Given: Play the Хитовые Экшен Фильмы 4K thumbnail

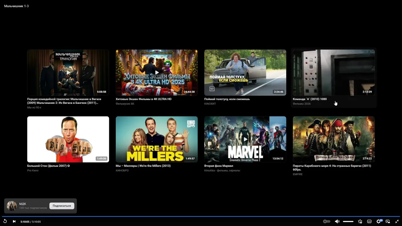Looking at the screenshot, I should click(157, 73).
